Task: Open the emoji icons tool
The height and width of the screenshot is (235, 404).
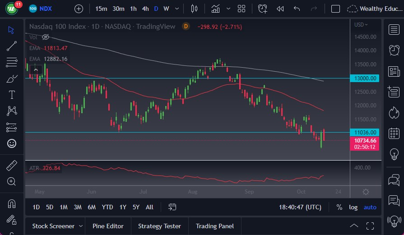Action: [12, 143]
